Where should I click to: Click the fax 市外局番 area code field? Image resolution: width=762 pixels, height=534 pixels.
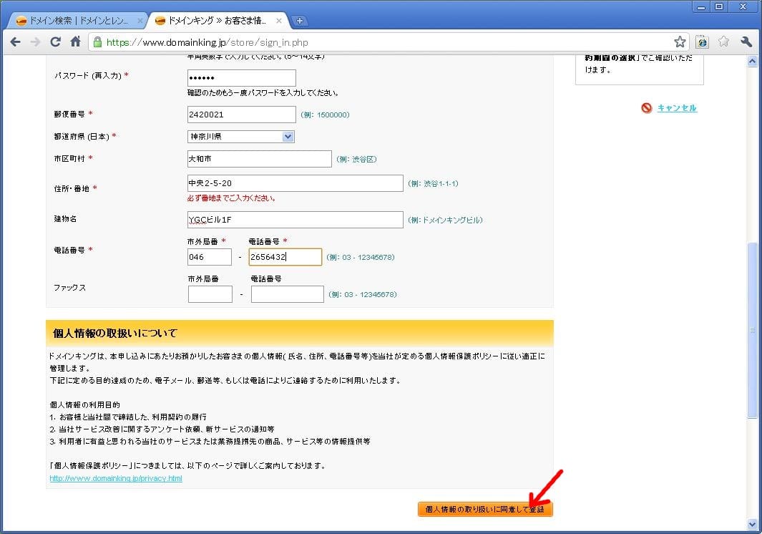[210, 294]
